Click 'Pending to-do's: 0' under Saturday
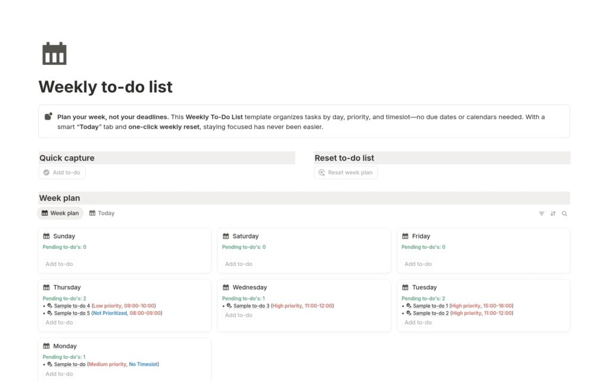This screenshot has width=610, height=381. (244, 247)
